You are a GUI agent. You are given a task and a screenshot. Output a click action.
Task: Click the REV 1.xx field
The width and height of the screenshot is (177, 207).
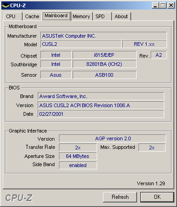tap(144, 44)
